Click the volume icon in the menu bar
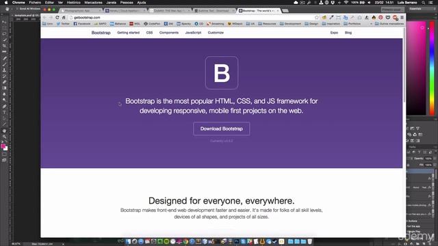 coord(369,3)
